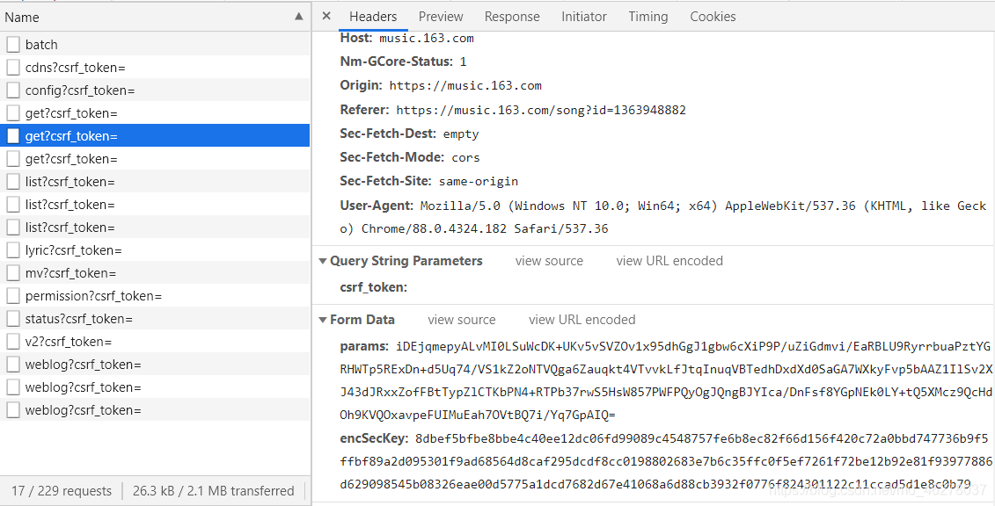Sort requests using the Name column arrow

tap(299, 17)
